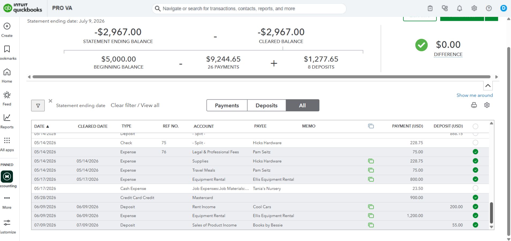Click the horizontal scrollbar under summary
Screen dimensions: 511x241
pyautogui.click(x=262, y=77)
